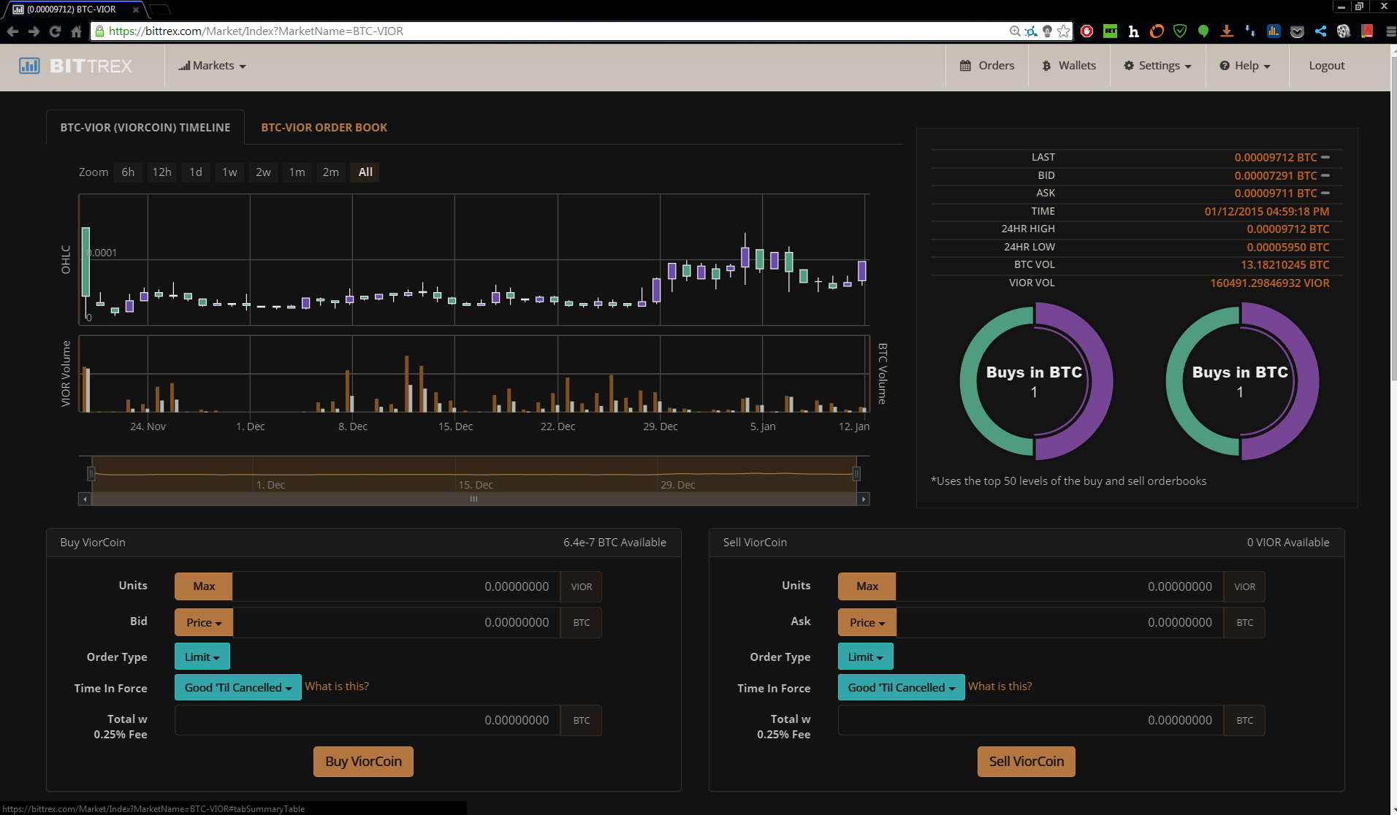Open the blue bar chart extension icon
The width and height of the screenshot is (1397, 815).
(x=1274, y=31)
